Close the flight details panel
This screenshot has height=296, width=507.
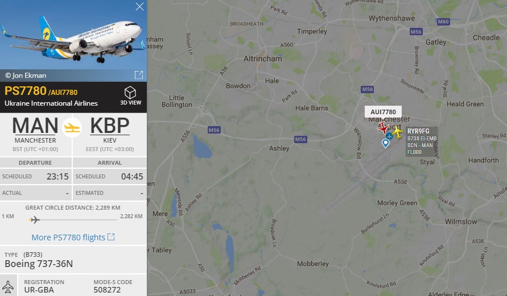pos(139,6)
